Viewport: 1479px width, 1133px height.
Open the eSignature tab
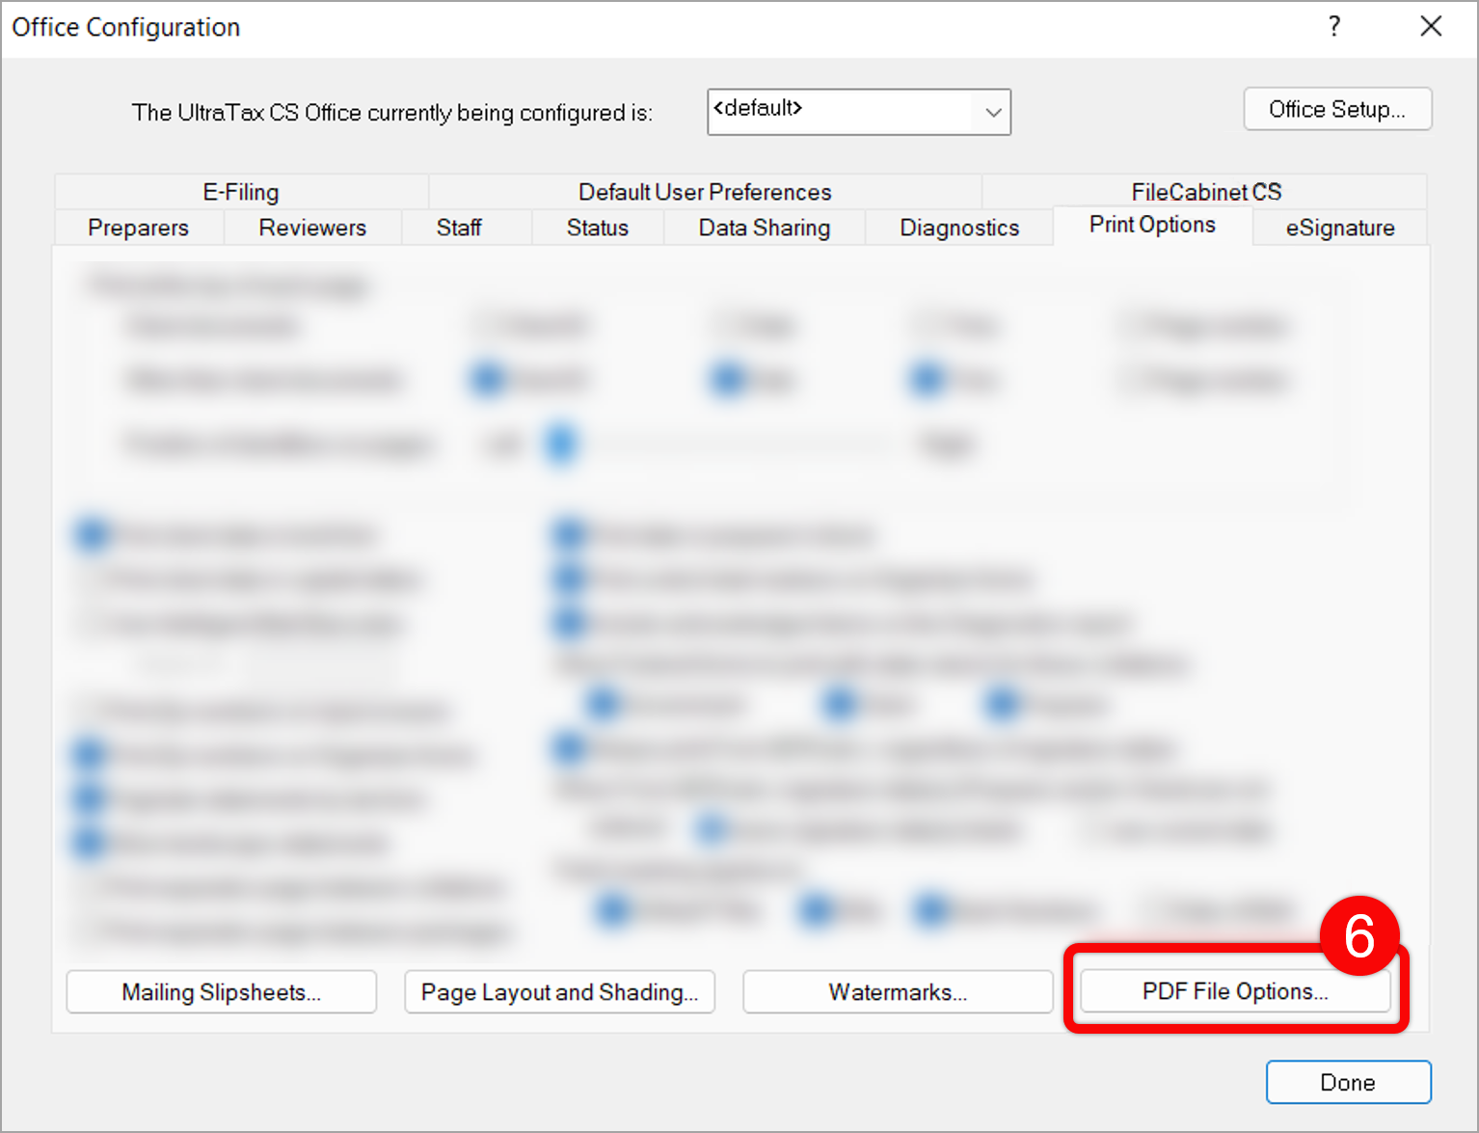click(1339, 228)
